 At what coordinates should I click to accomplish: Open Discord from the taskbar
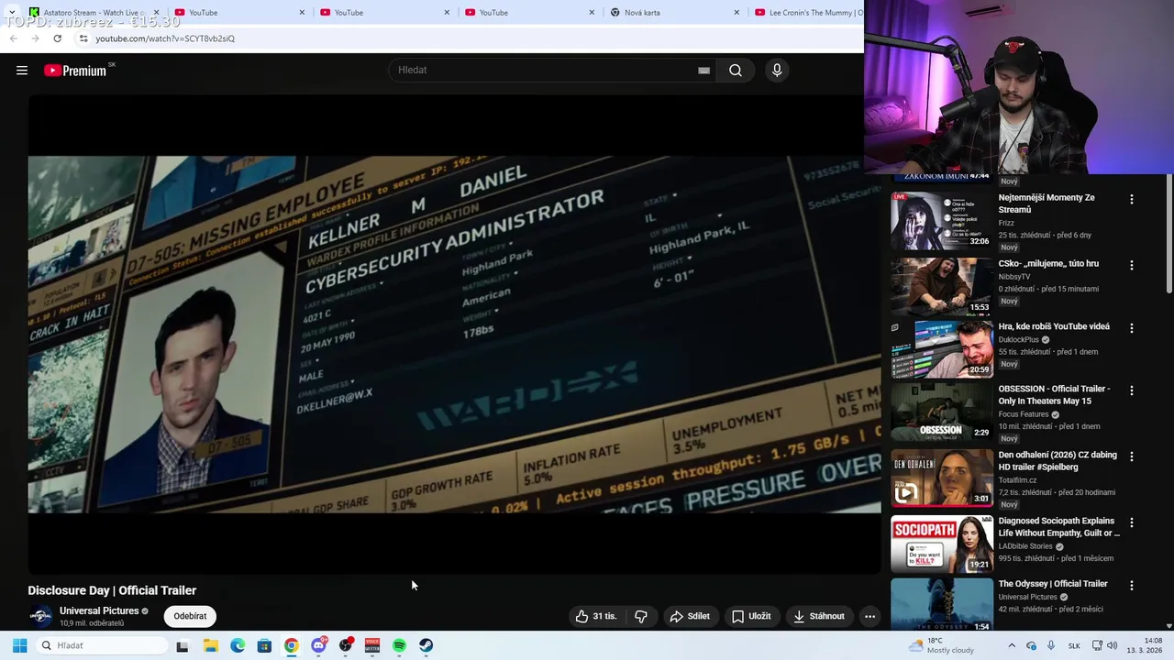coord(318,645)
